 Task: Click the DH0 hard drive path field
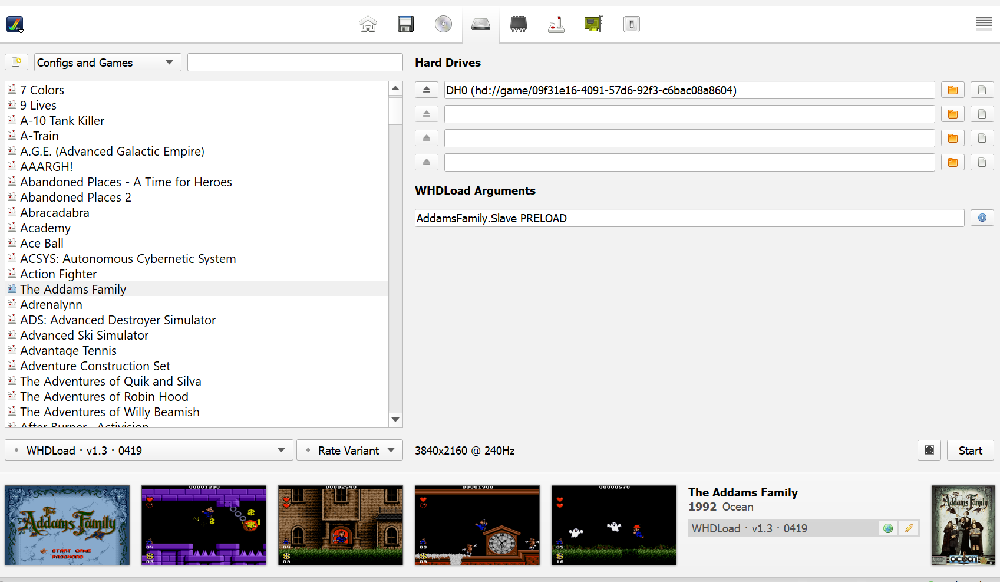point(689,90)
